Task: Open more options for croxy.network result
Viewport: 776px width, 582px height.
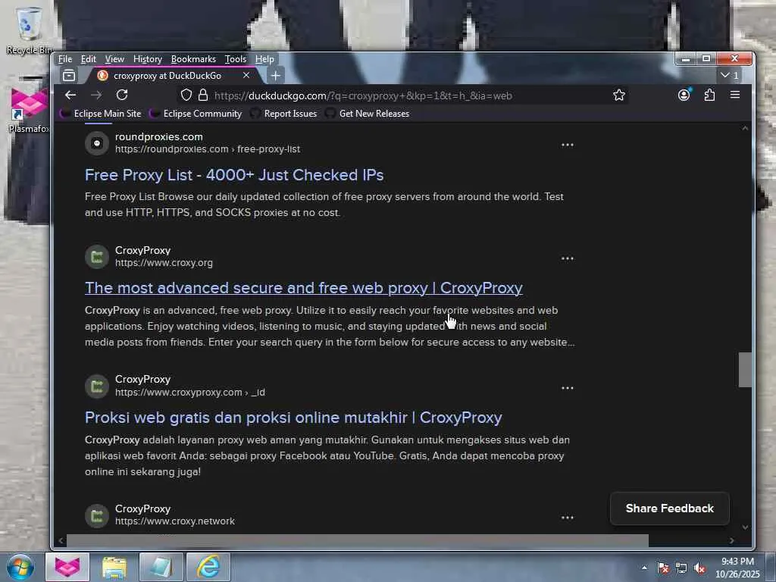Action: 567,518
